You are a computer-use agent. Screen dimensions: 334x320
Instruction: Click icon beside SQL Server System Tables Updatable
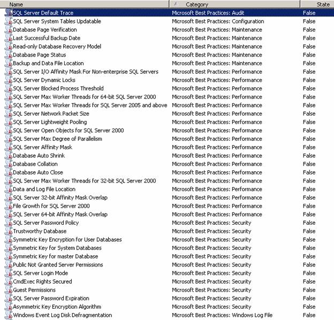(9, 21)
